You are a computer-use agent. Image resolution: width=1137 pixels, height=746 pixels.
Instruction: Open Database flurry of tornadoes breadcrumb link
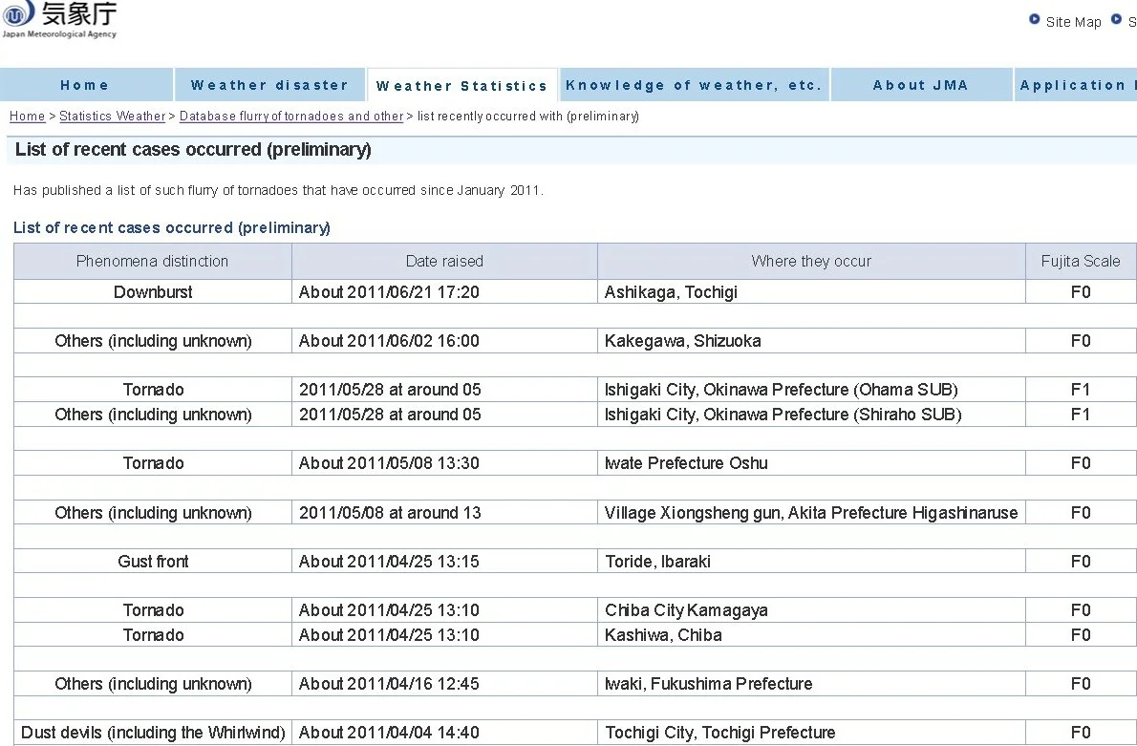(x=291, y=116)
